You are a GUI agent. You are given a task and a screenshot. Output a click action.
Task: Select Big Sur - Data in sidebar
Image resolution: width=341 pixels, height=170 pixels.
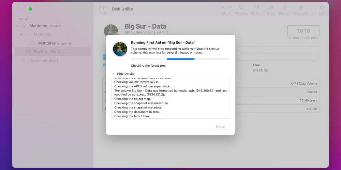point(53,52)
